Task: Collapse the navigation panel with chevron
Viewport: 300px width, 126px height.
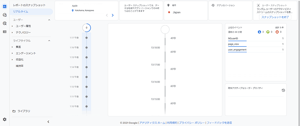Action: pos(48,122)
